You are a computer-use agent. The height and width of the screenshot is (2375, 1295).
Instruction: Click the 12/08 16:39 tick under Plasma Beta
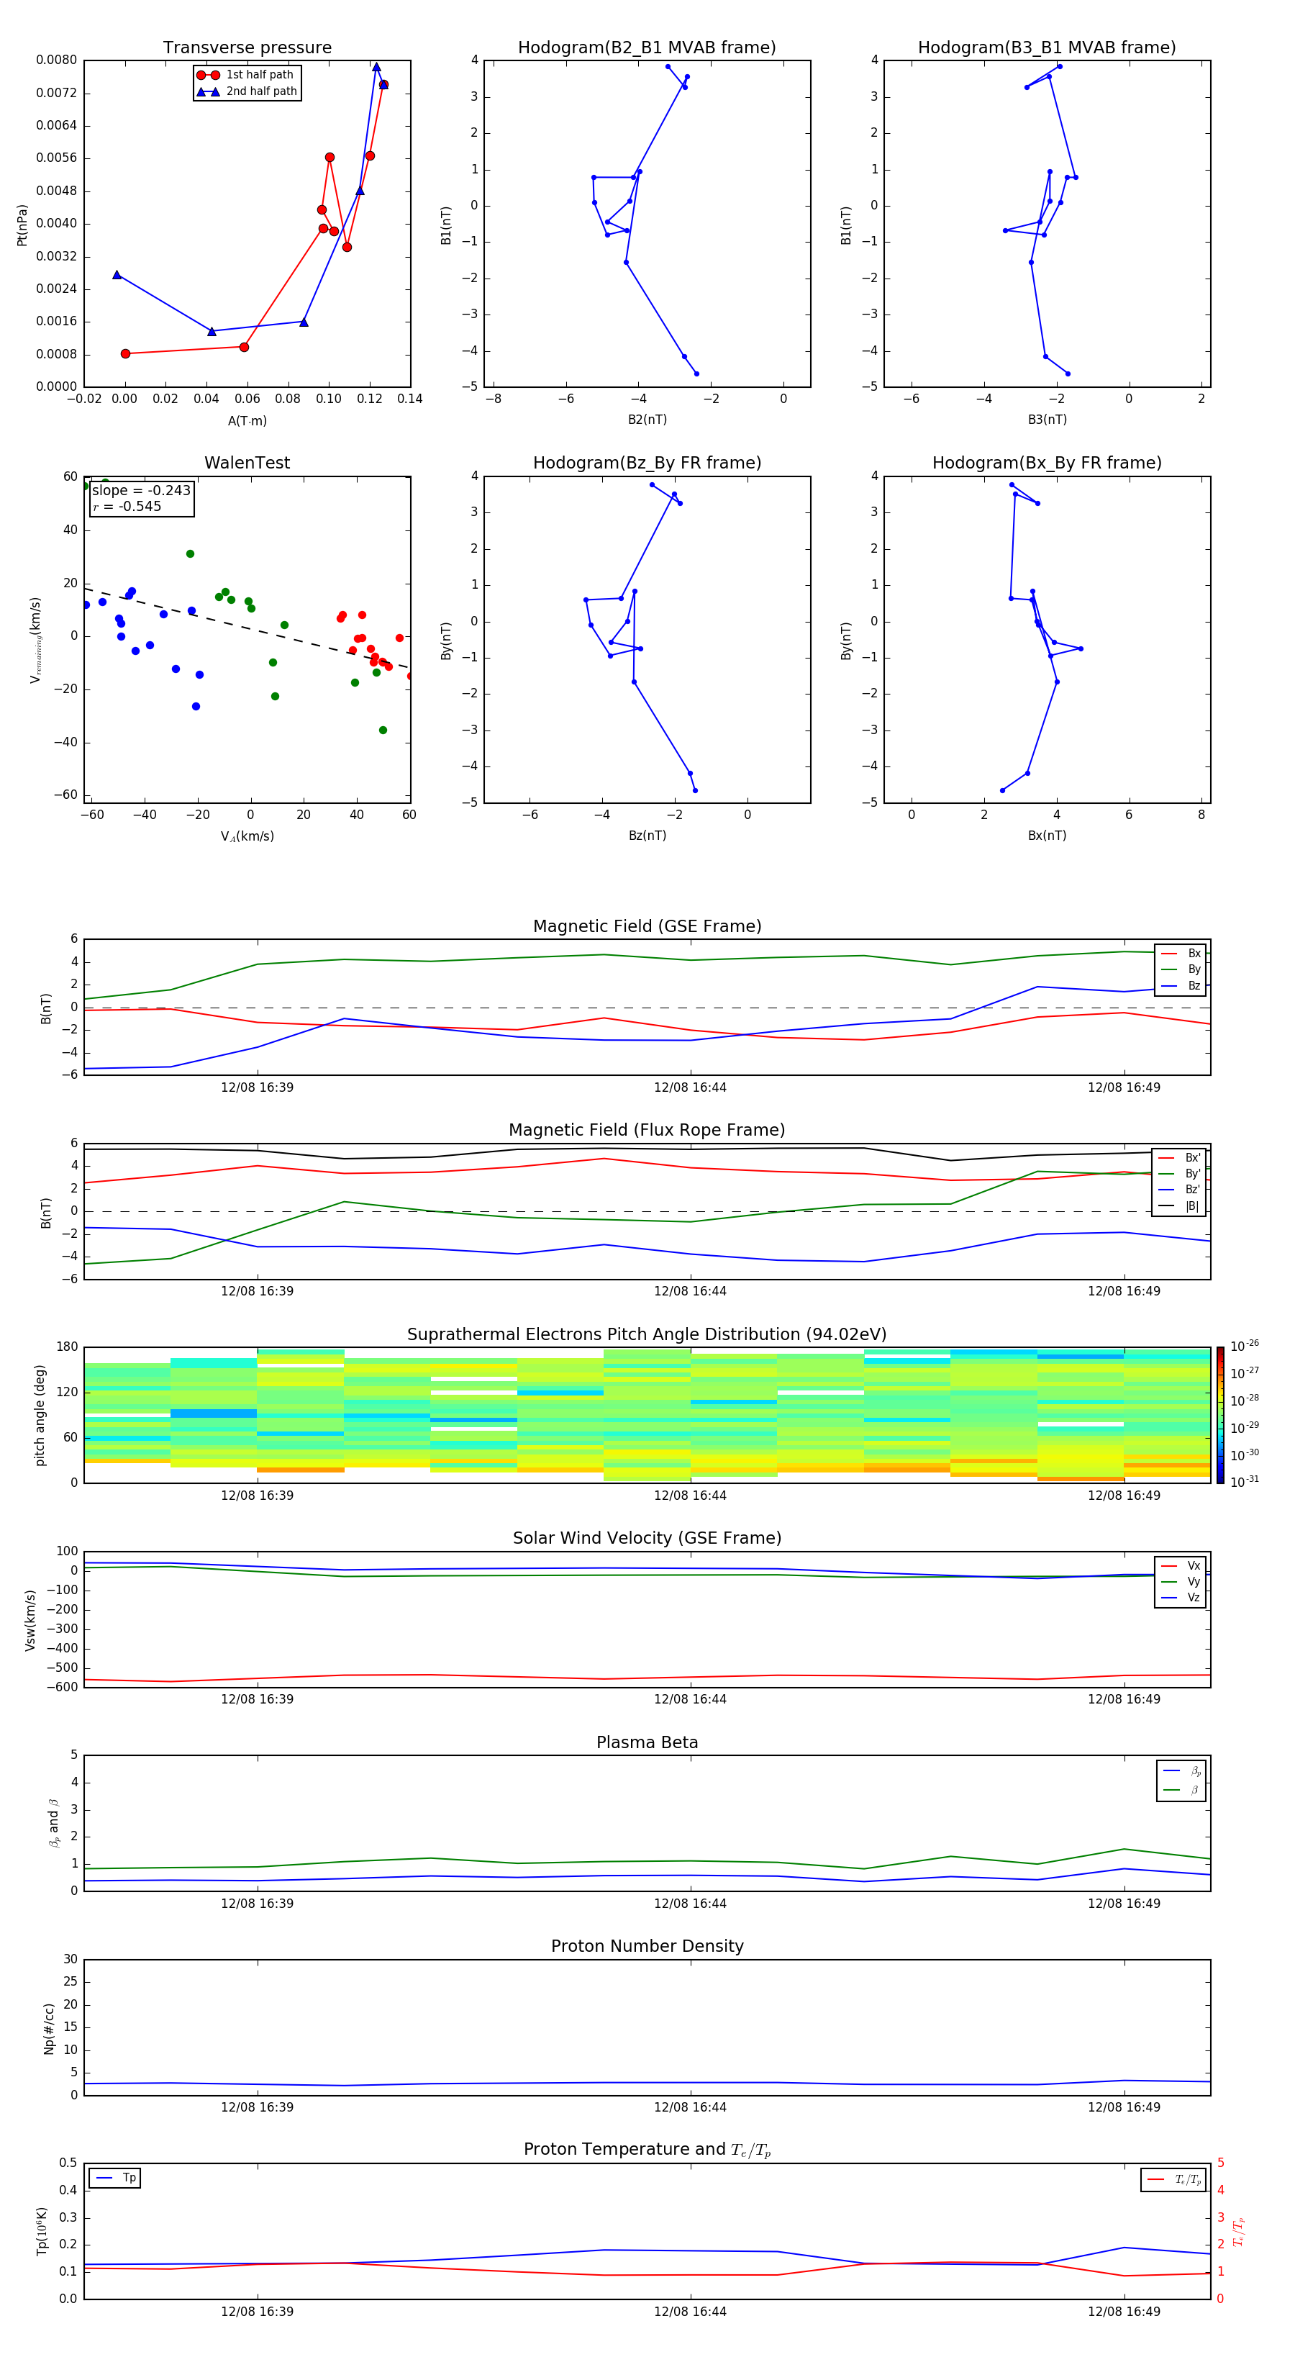coord(257,1904)
